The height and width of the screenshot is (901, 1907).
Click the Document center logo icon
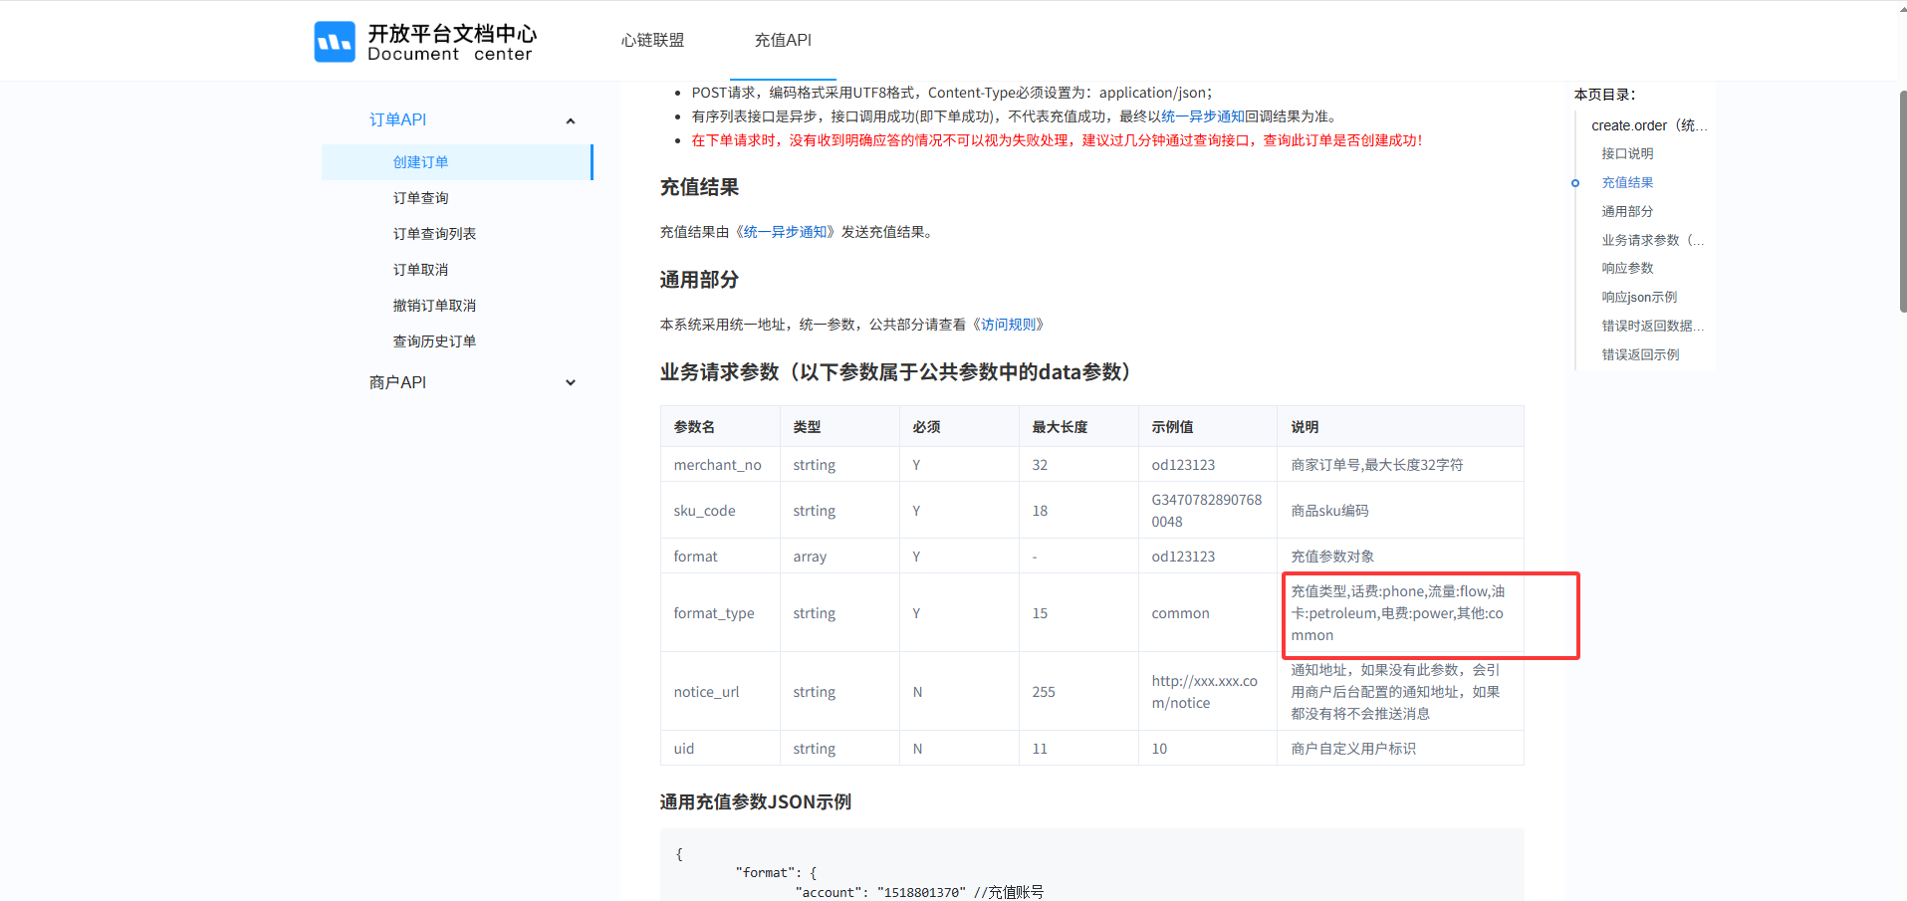tap(335, 42)
